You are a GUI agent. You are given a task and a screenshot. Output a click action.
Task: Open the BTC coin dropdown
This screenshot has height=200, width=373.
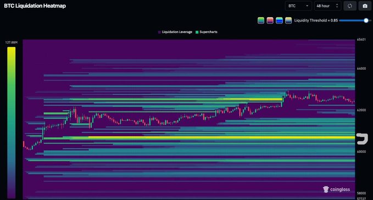coord(298,6)
